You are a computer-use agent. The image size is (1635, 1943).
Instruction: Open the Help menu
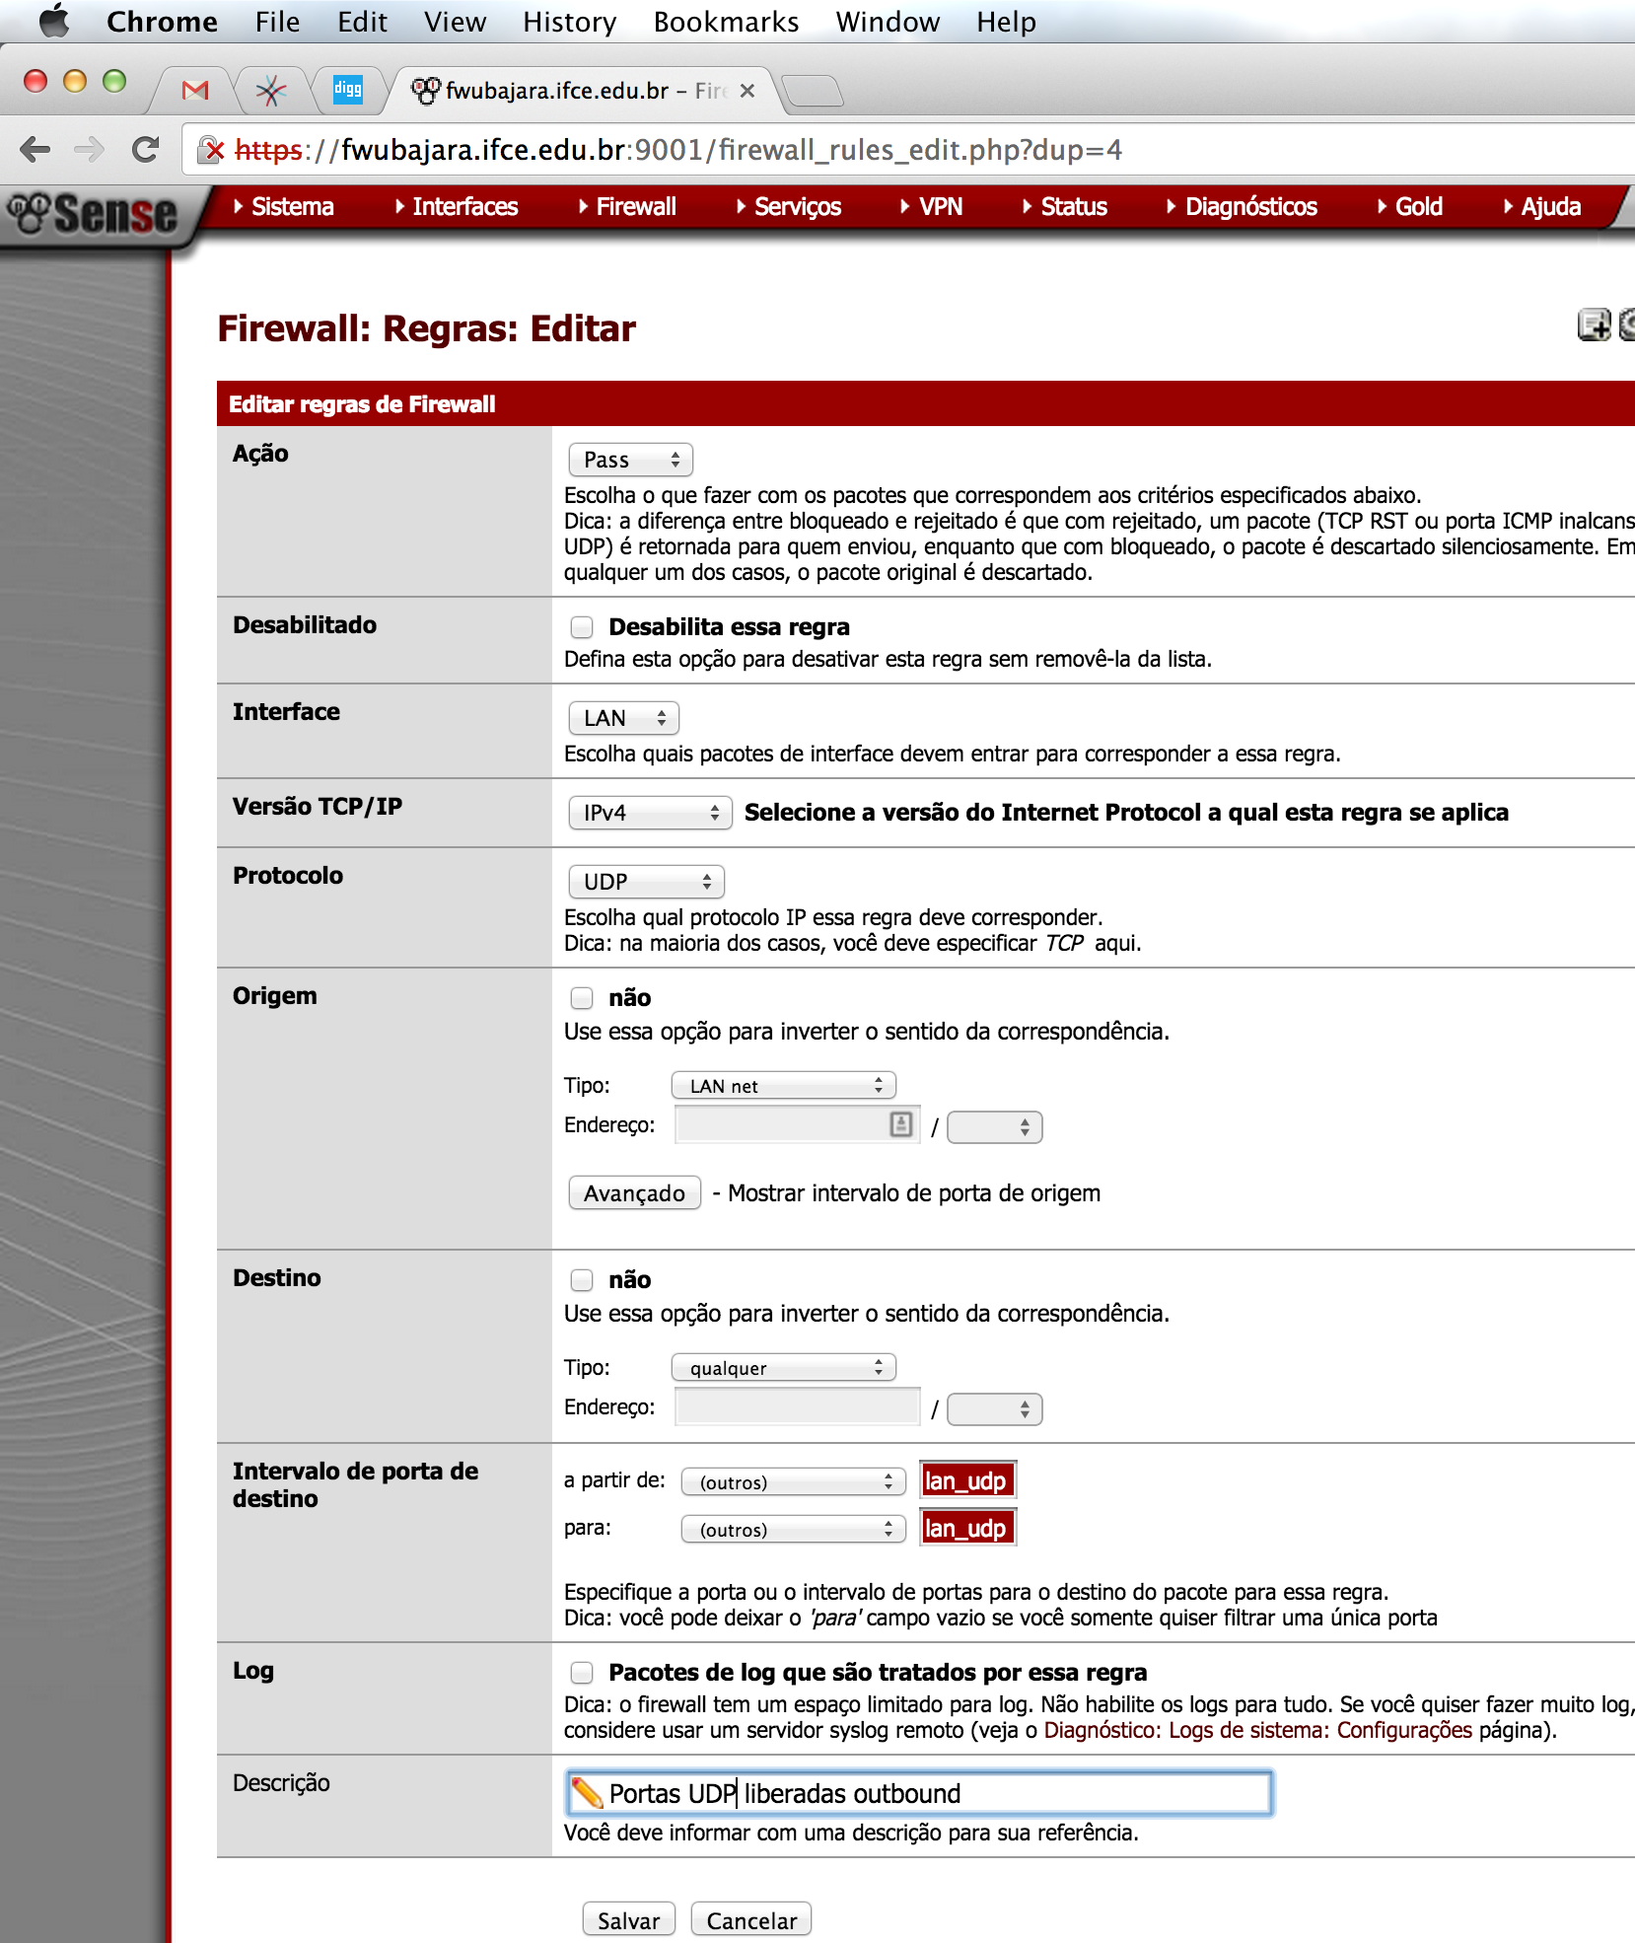(1006, 22)
